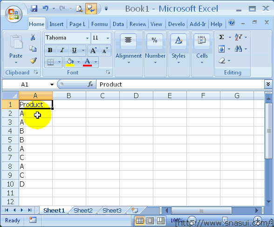Switch to Page Layout view
The height and width of the screenshot is (227, 274).
[150, 220]
